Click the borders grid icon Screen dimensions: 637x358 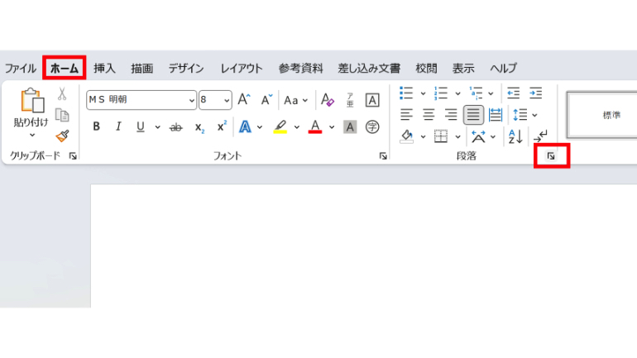(x=441, y=136)
